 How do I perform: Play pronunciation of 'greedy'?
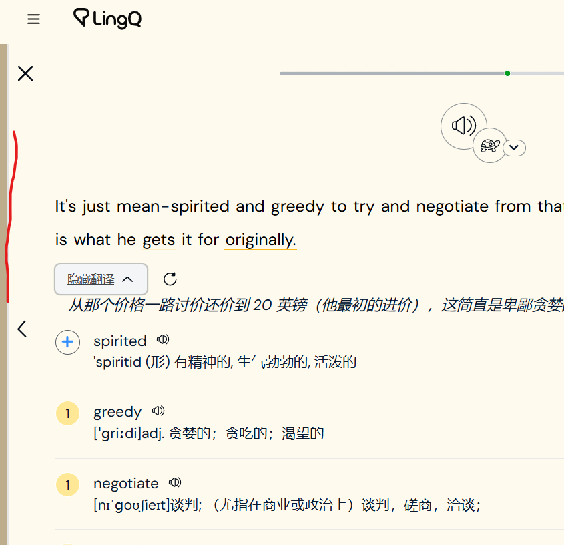(158, 411)
